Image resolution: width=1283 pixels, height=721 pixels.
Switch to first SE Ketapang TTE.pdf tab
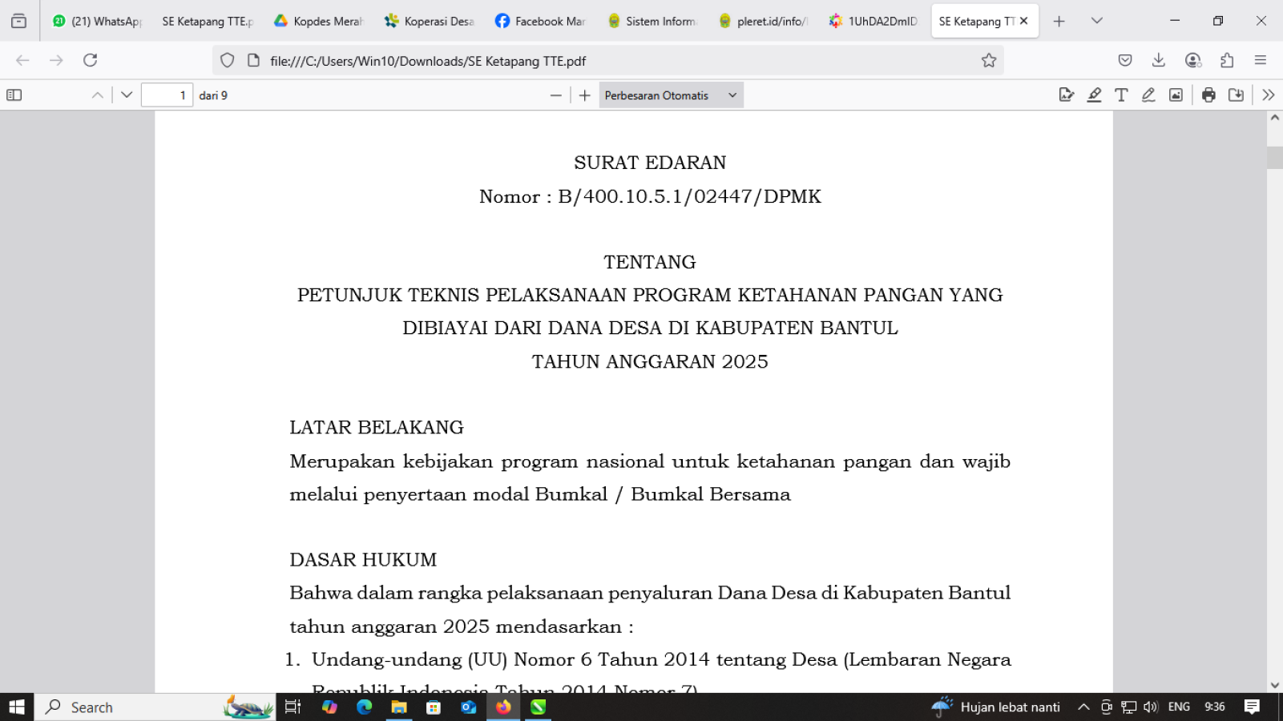[208, 22]
